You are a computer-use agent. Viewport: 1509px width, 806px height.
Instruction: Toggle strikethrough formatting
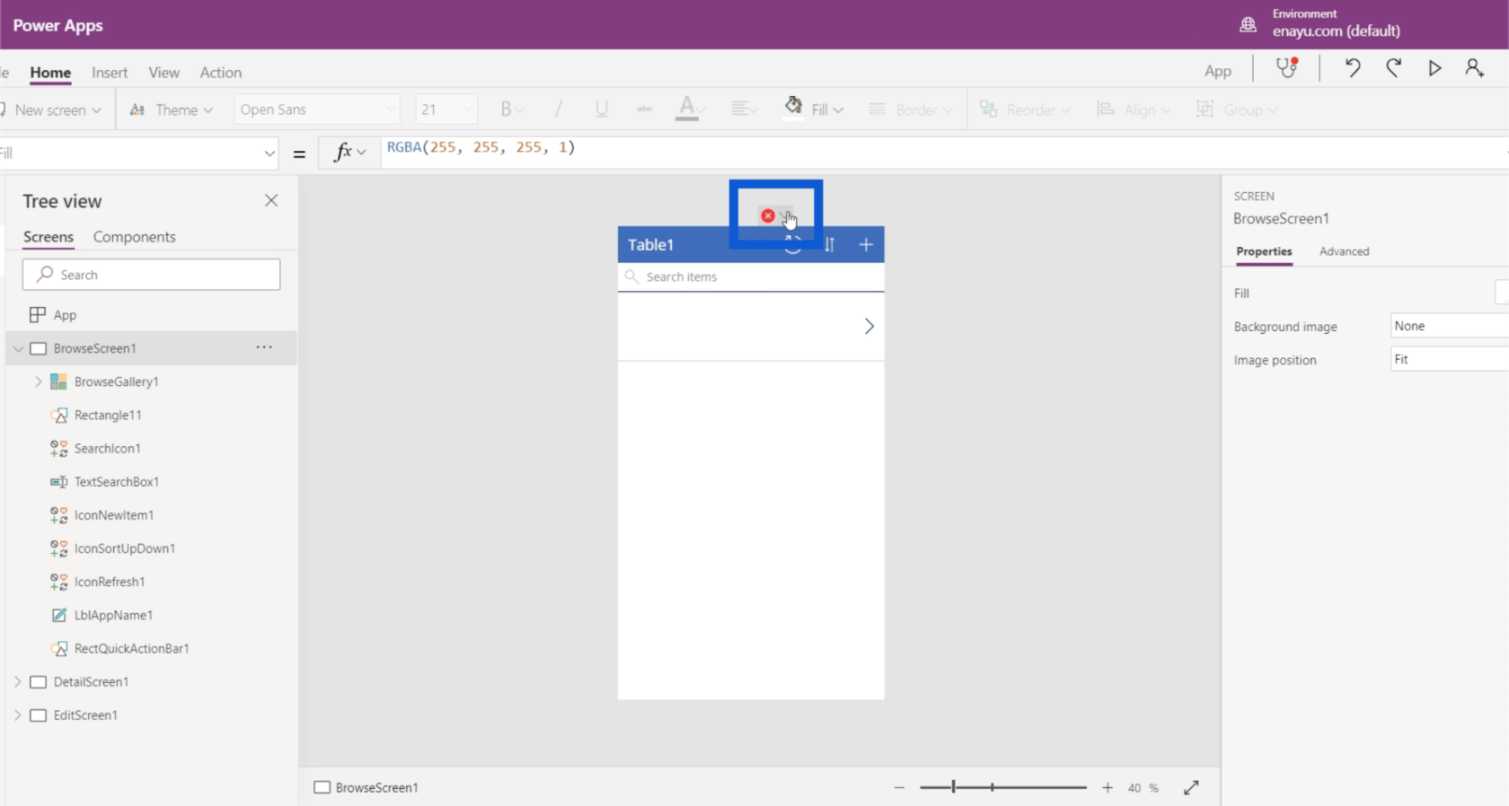(x=644, y=110)
